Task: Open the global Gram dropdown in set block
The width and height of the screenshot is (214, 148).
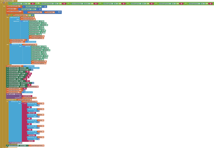Action: coord(12,9)
